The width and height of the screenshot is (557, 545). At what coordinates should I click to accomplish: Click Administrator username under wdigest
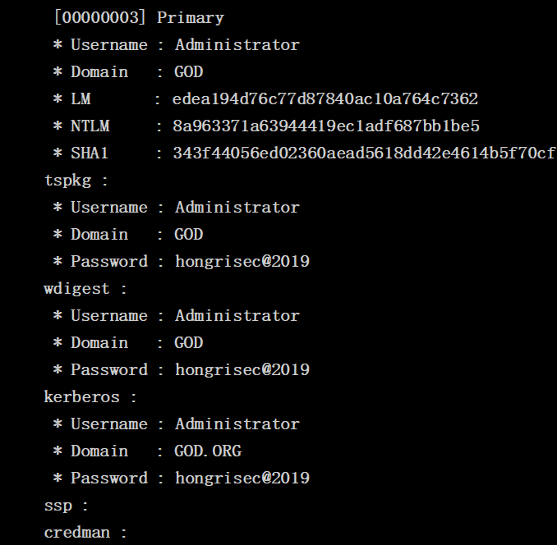click(237, 316)
